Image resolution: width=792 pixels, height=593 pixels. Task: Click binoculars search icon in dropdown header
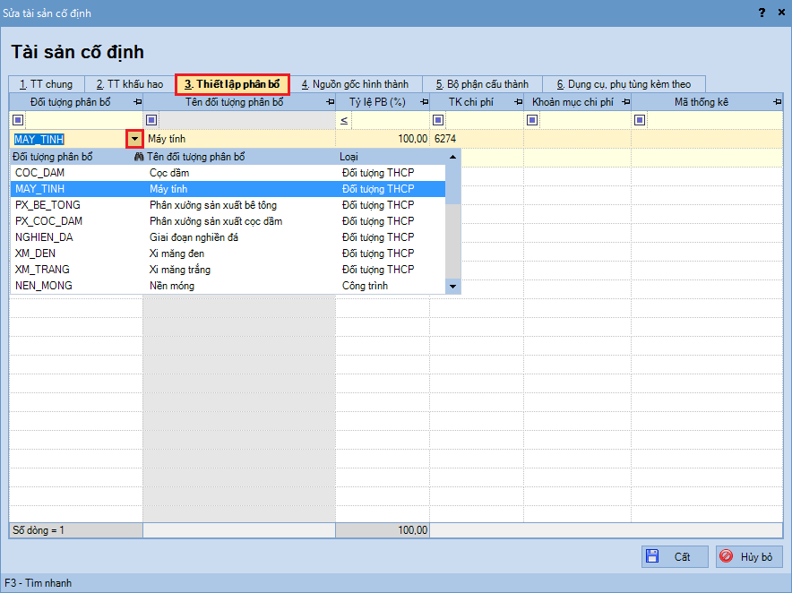(x=139, y=157)
